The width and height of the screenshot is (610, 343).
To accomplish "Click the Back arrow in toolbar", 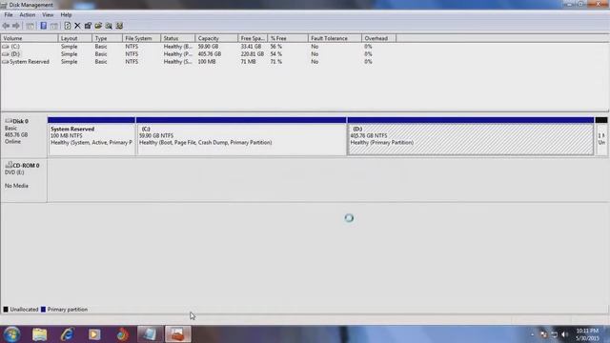I will tap(6, 26).
